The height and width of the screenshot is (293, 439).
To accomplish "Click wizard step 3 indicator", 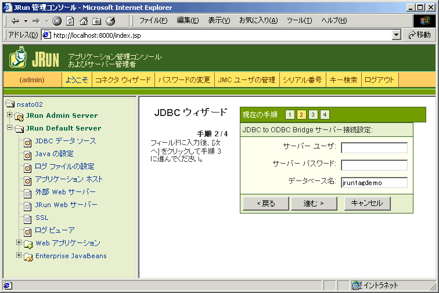I will coord(313,114).
